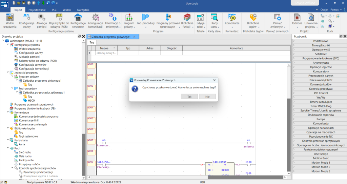Click the Opcje button
347x184 pixels.
(324, 10)
